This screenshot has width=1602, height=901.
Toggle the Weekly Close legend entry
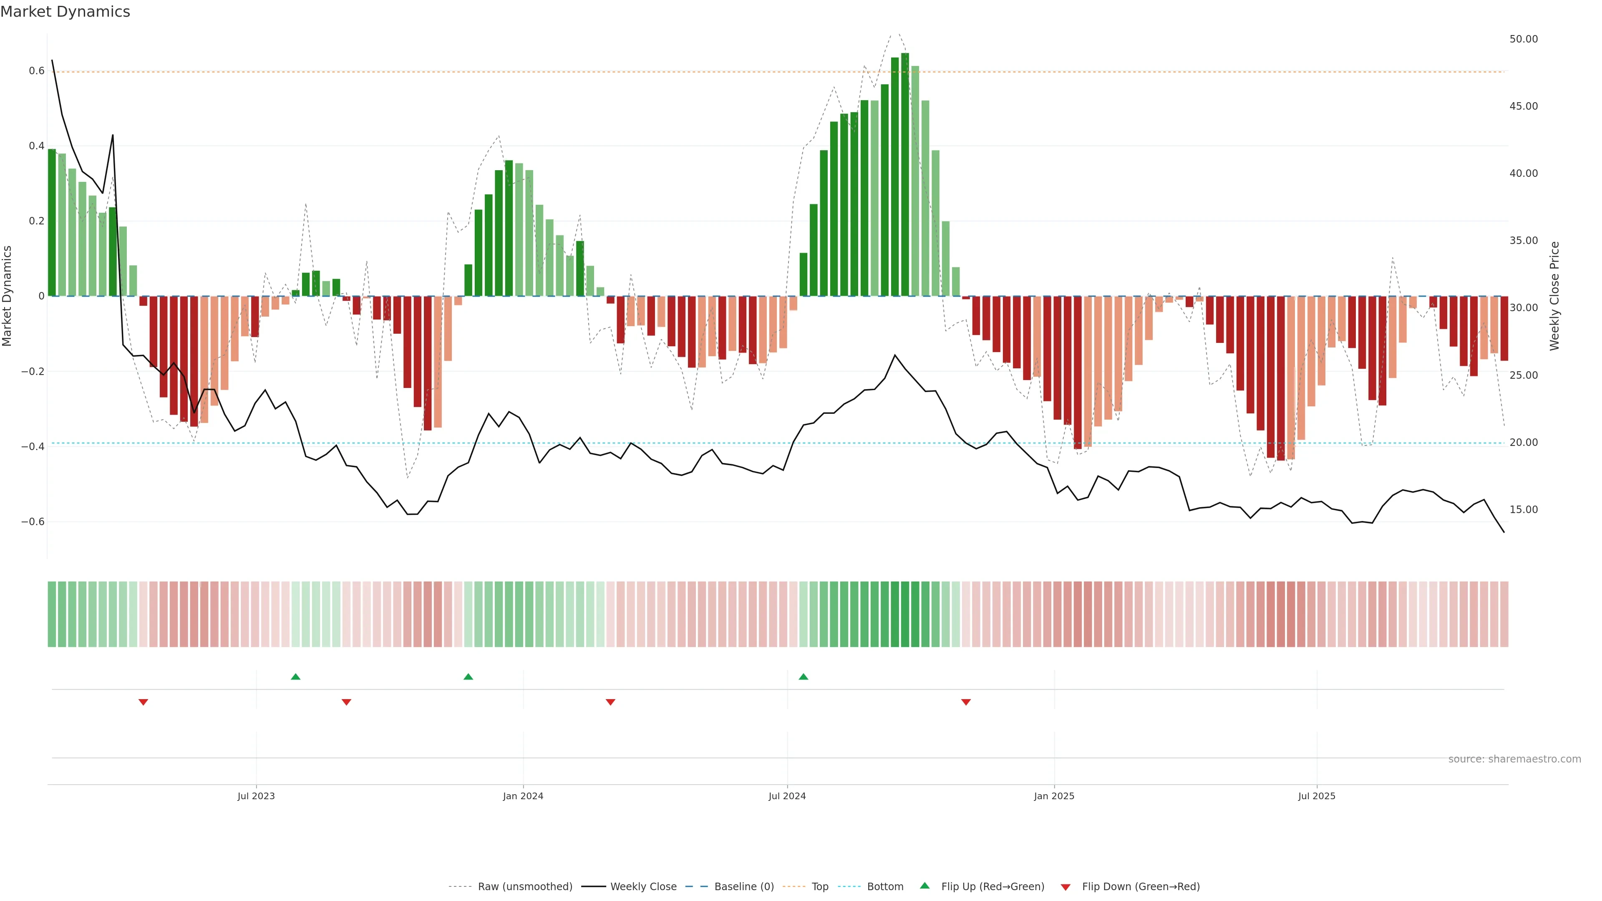click(x=643, y=887)
